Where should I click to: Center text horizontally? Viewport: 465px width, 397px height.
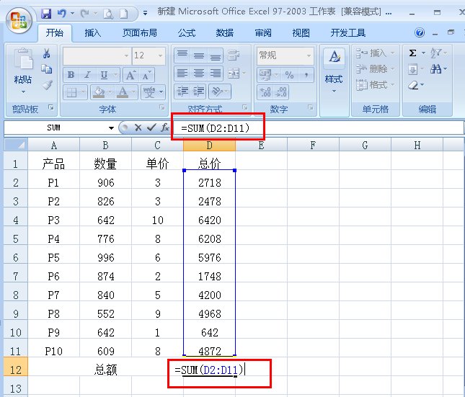pos(199,73)
